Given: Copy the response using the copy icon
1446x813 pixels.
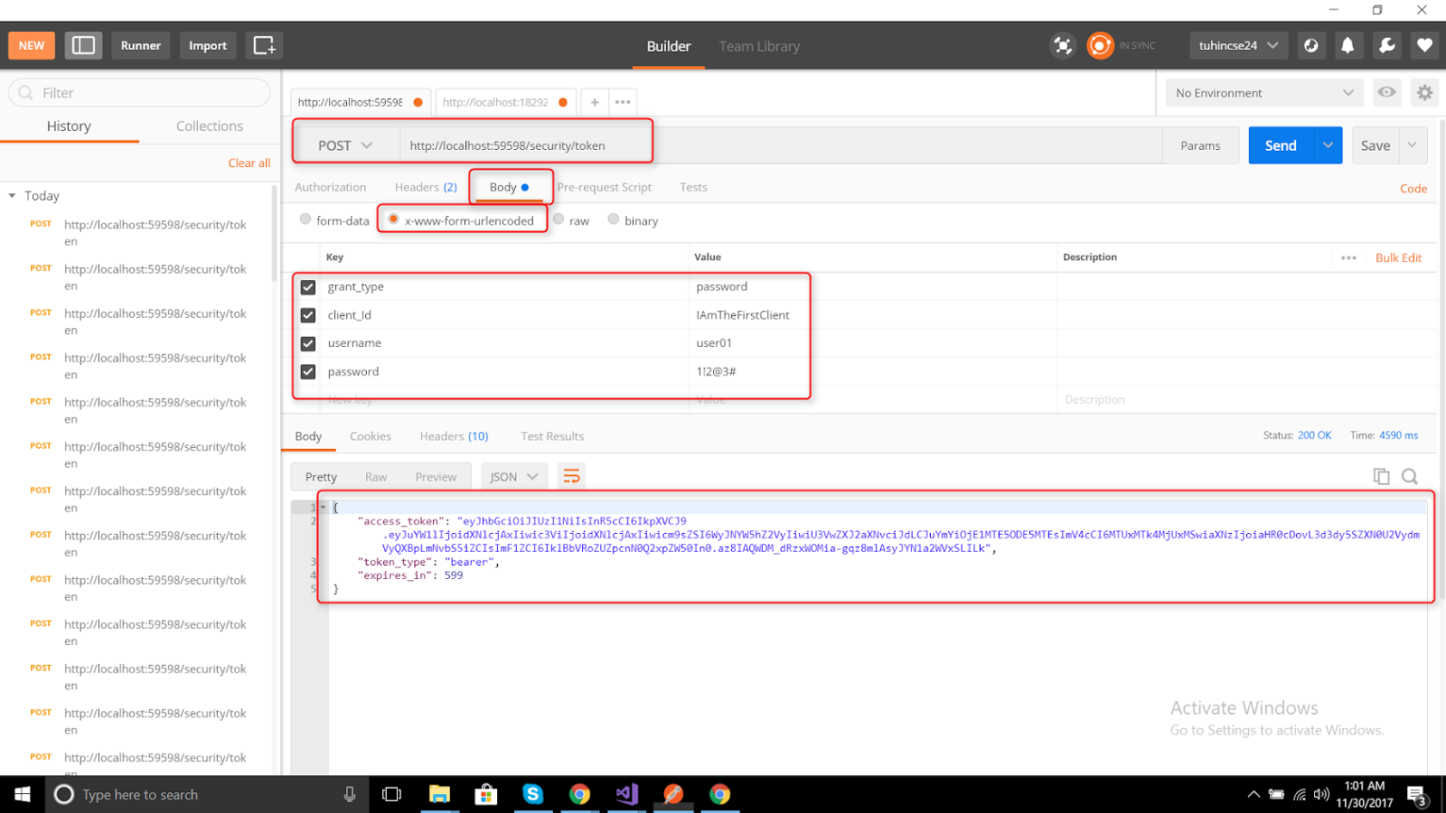Looking at the screenshot, I should pos(1381,476).
